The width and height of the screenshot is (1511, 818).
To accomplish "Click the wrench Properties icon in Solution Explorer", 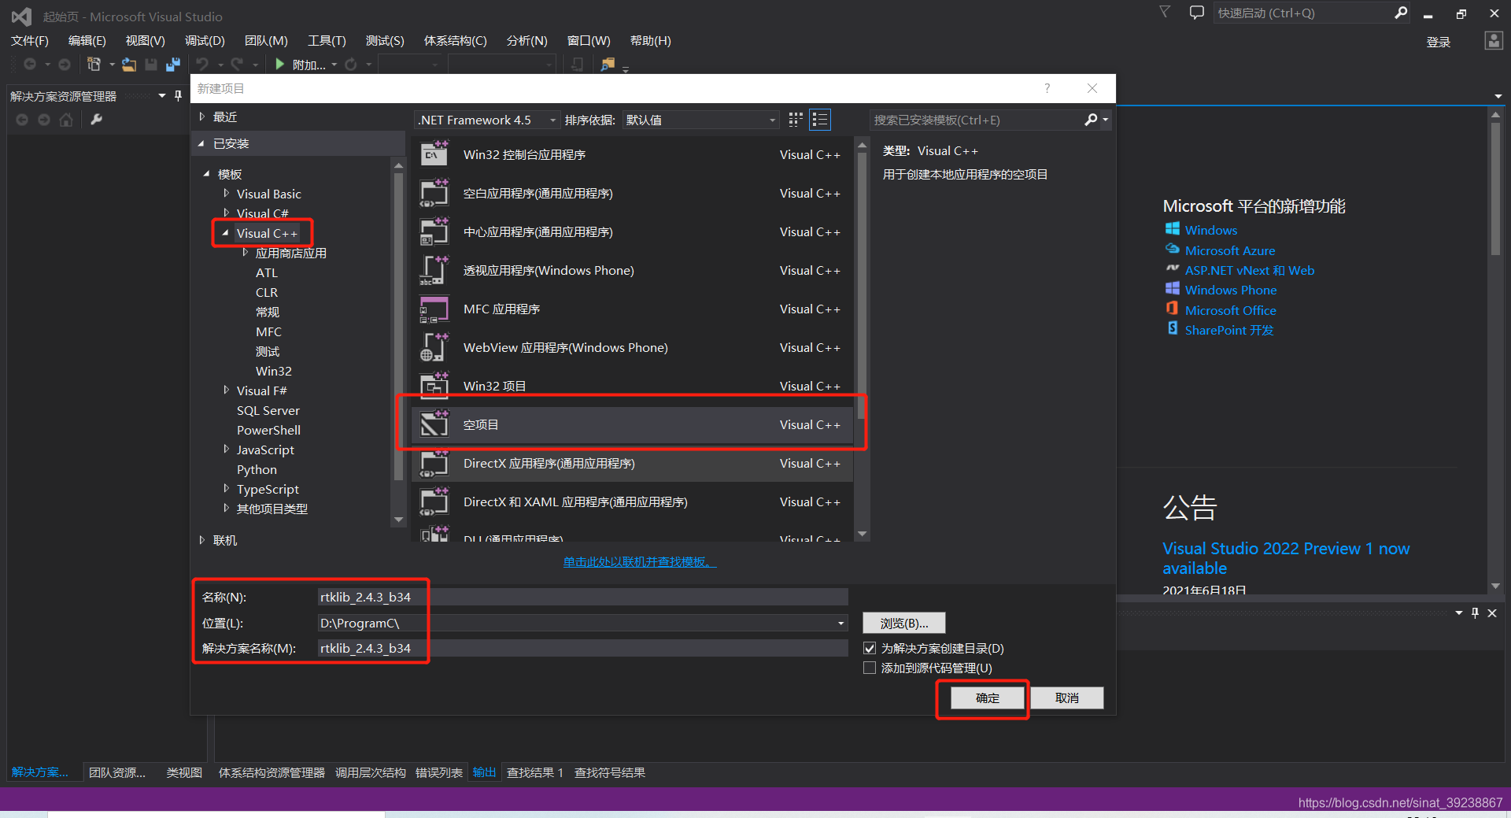I will 97,120.
